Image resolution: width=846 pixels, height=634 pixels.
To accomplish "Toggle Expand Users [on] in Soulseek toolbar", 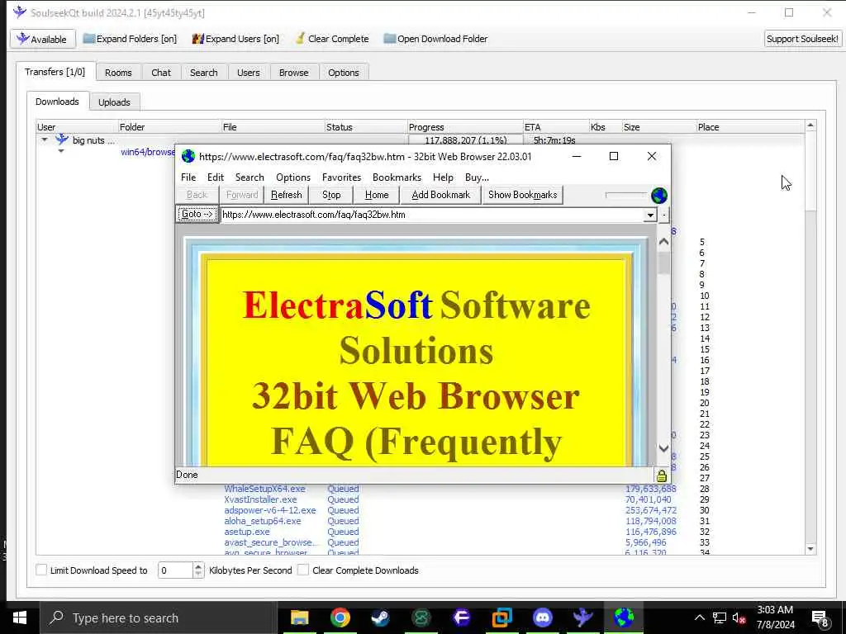I will [235, 39].
